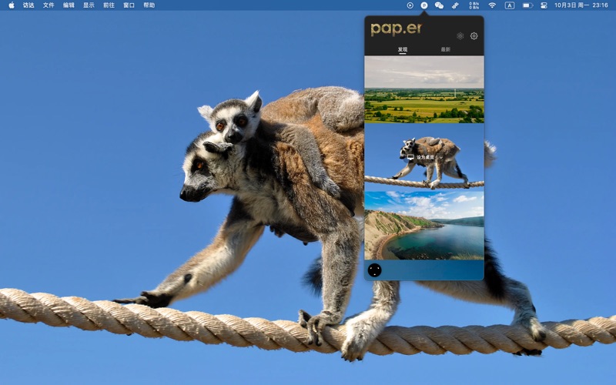Click the network speed monitor indicator
This screenshot has height=385, width=616.
coord(474,5)
